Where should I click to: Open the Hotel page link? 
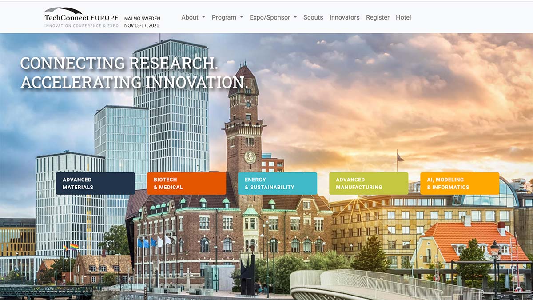pos(403,17)
